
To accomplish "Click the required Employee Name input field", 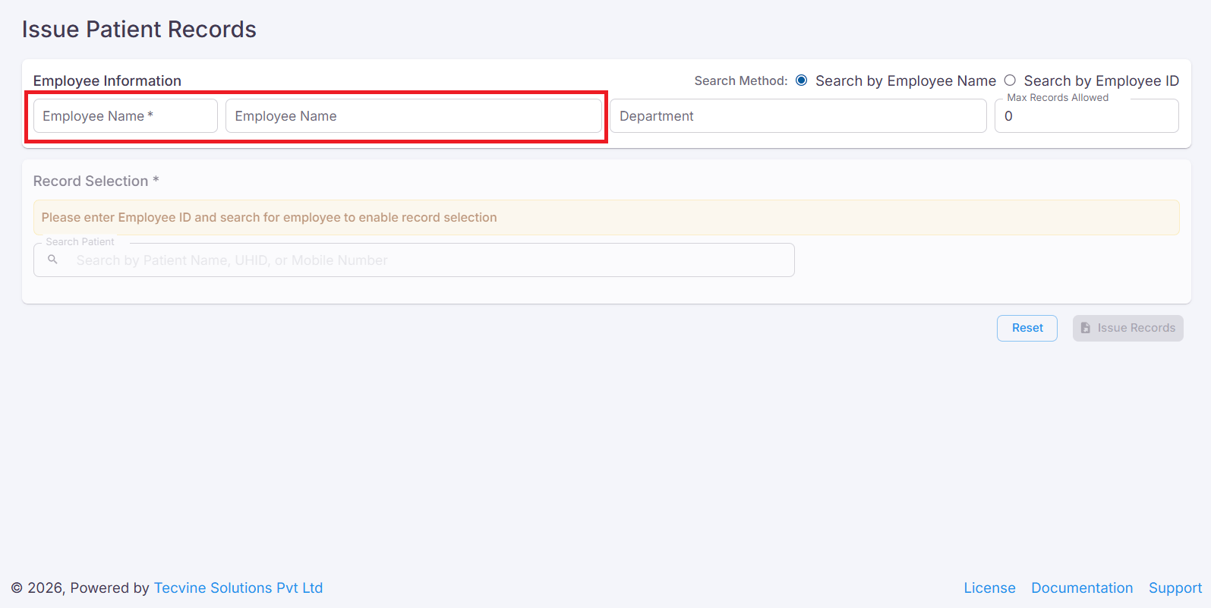I will pos(125,116).
